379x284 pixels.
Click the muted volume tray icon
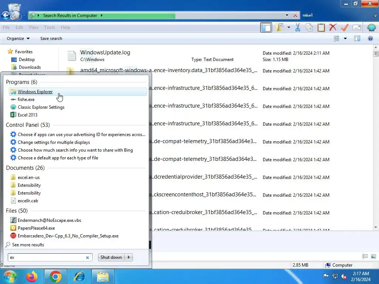coord(343,276)
